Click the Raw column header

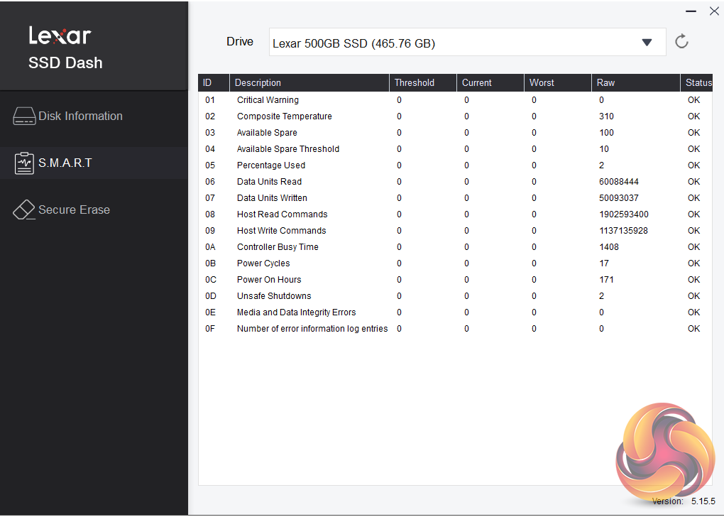(636, 82)
